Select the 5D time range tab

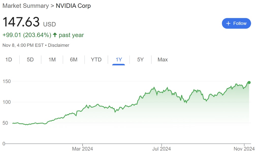(x=30, y=60)
